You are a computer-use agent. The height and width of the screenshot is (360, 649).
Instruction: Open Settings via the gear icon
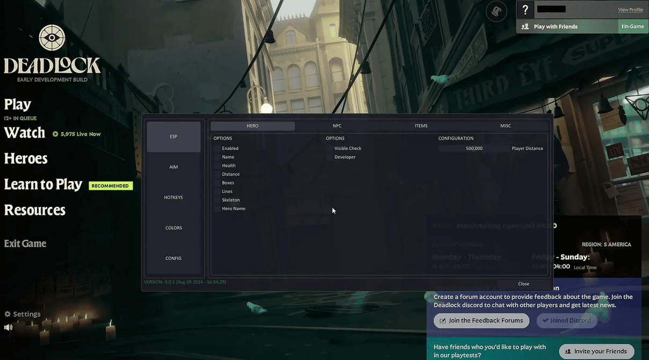(8, 314)
